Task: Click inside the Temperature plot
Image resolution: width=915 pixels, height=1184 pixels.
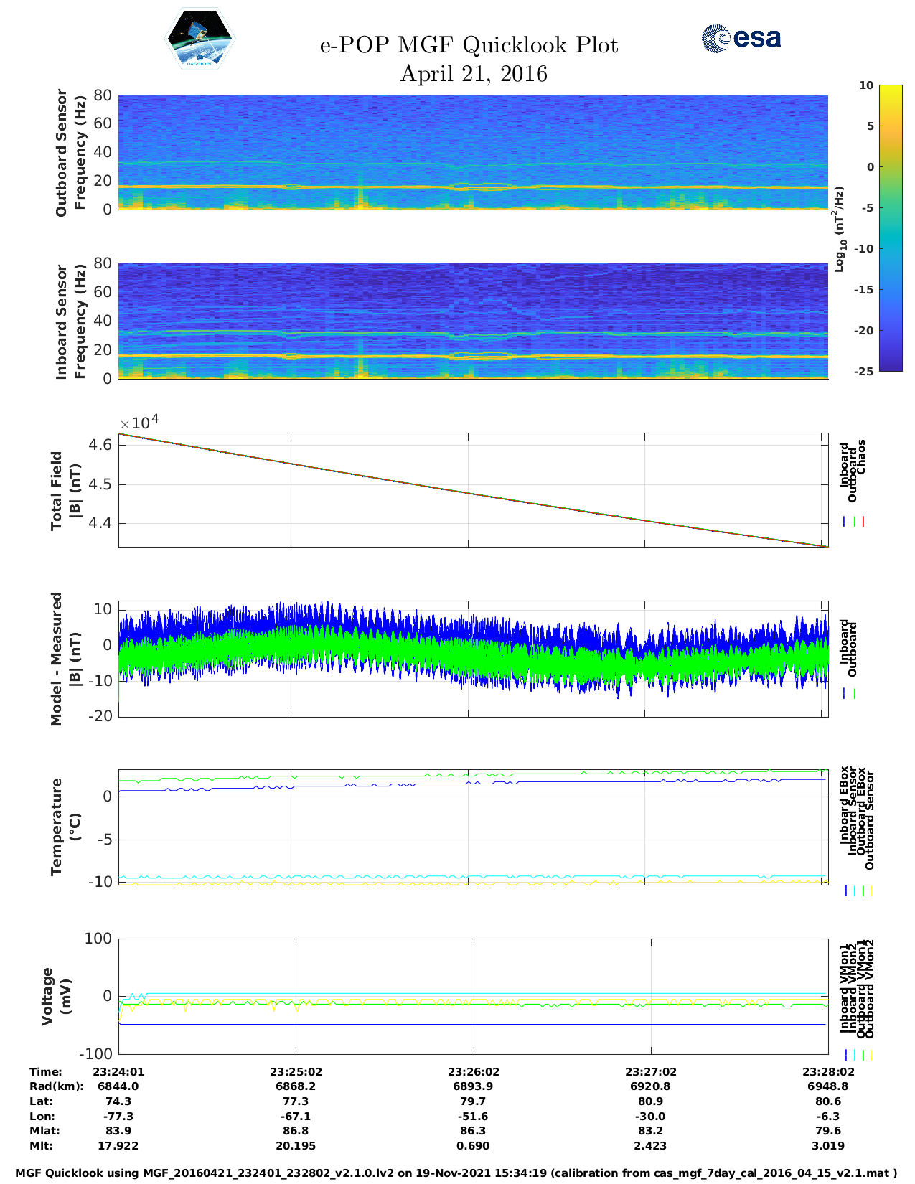Action: 473,827
